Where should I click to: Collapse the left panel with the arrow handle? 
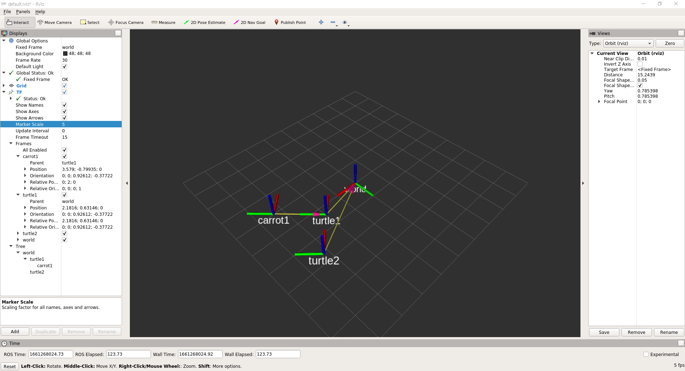(127, 183)
